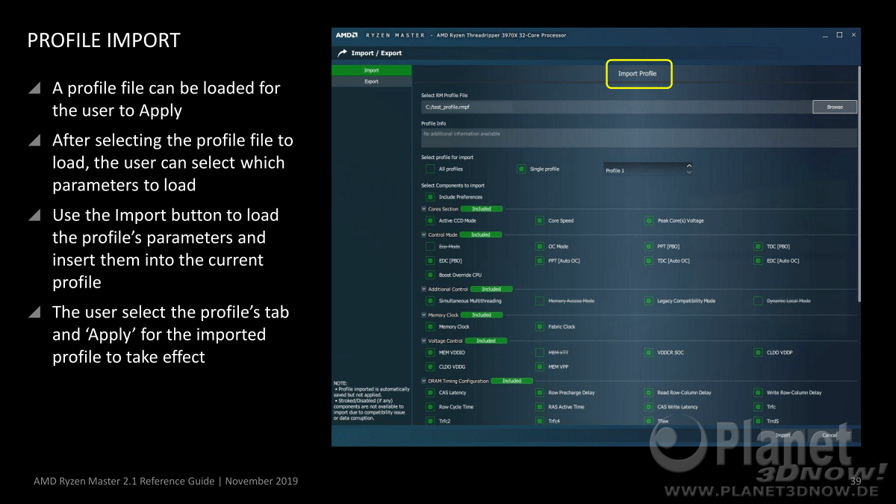Image resolution: width=896 pixels, height=504 pixels.
Task: Uncheck Active CCD Mode
Action: [430, 221]
